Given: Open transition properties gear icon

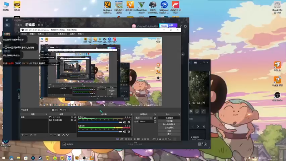Looking at the screenshot, I should click(x=154, y=118).
